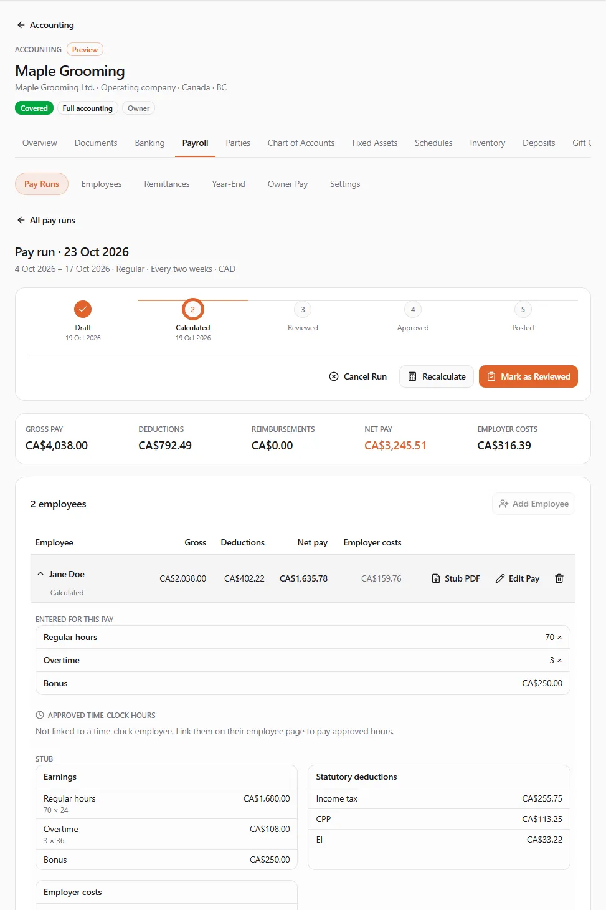Click Jane Doe's net pay CA$1,635.78

point(303,578)
